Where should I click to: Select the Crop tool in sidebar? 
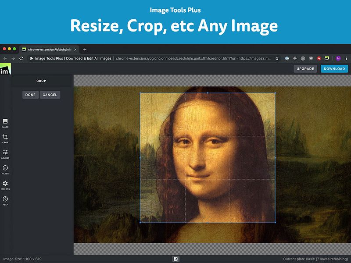(5, 139)
